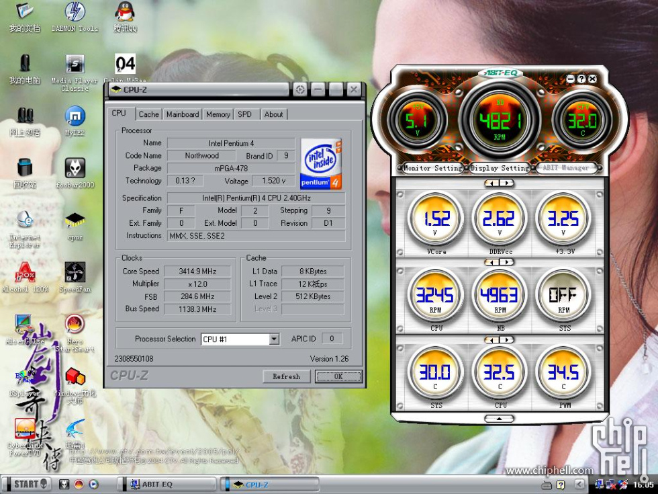
Task: Click right arrow above the temperature row
Action: coord(506,339)
